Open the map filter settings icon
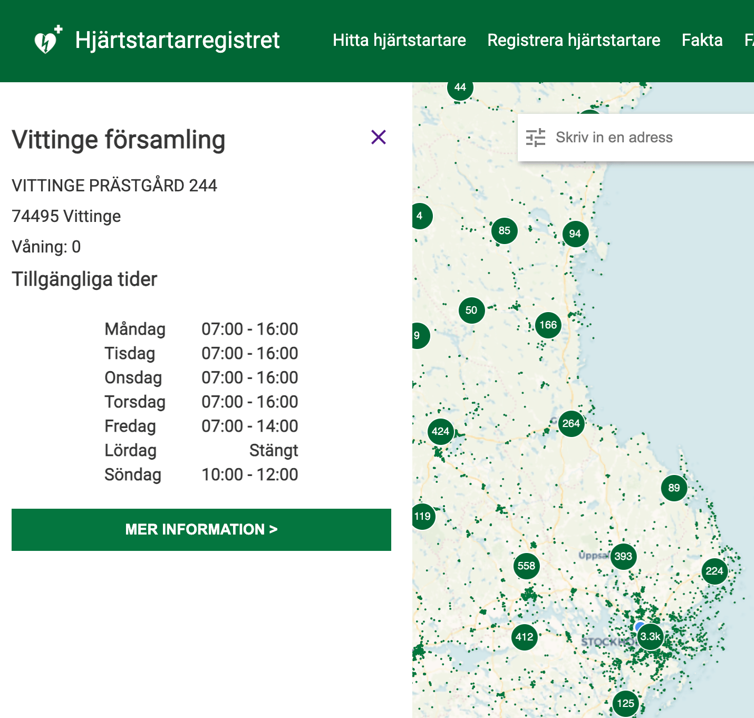This screenshot has width=754, height=718. click(x=536, y=138)
